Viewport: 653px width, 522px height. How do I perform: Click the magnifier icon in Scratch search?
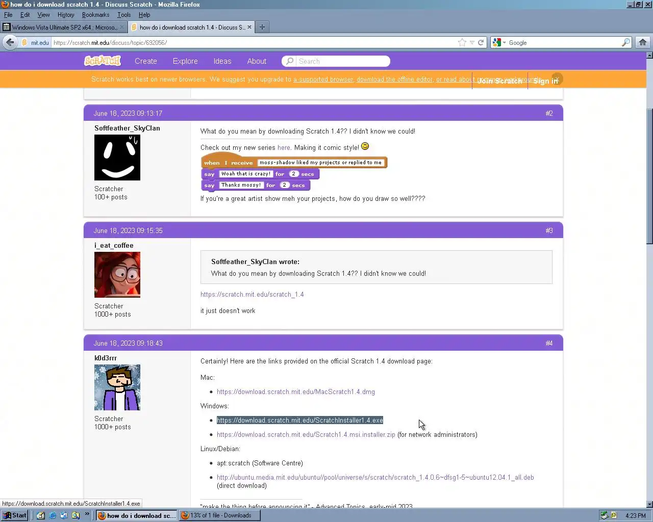click(289, 61)
